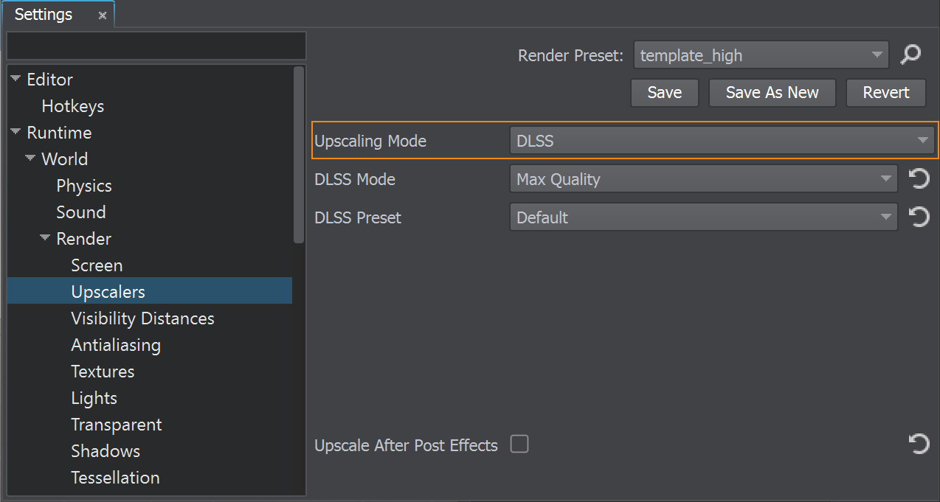Image resolution: width=940 pixels, height=502 pixels.
Task: Select Hotkeys in the settings tree
Action: (x=73, y=106)
